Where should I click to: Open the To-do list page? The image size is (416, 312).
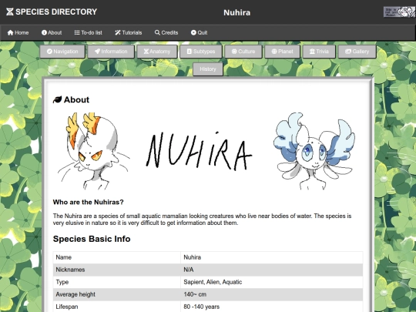click(88, 32)
